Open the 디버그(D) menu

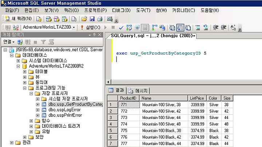coord(121,10)
